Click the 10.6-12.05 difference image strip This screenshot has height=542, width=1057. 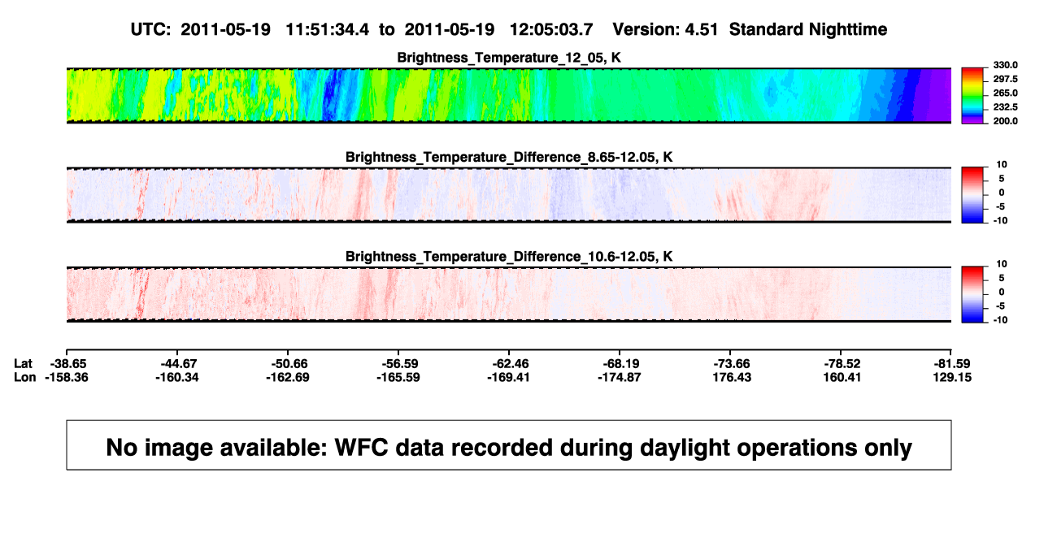tap(508, 295)
